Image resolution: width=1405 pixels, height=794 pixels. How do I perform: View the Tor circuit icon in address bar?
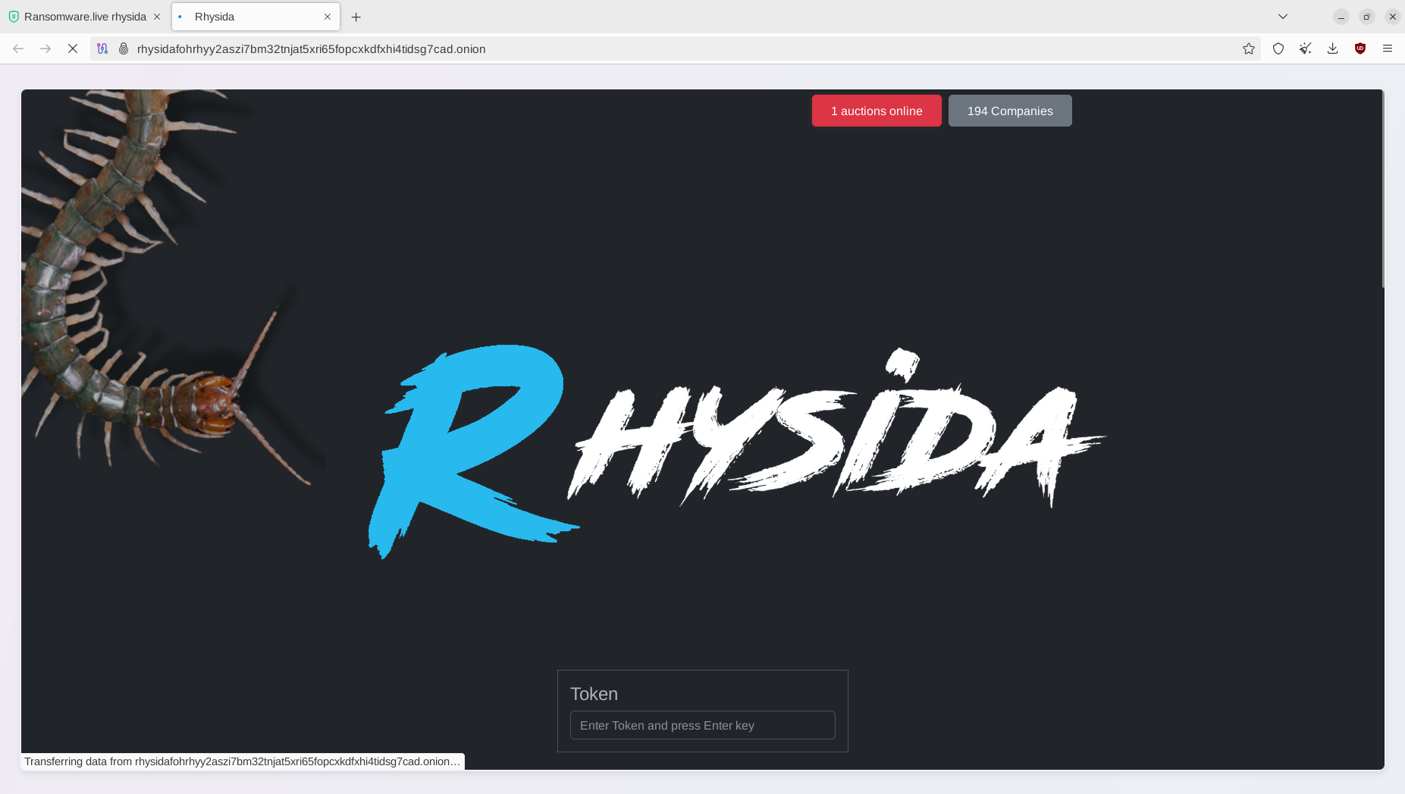102,48
